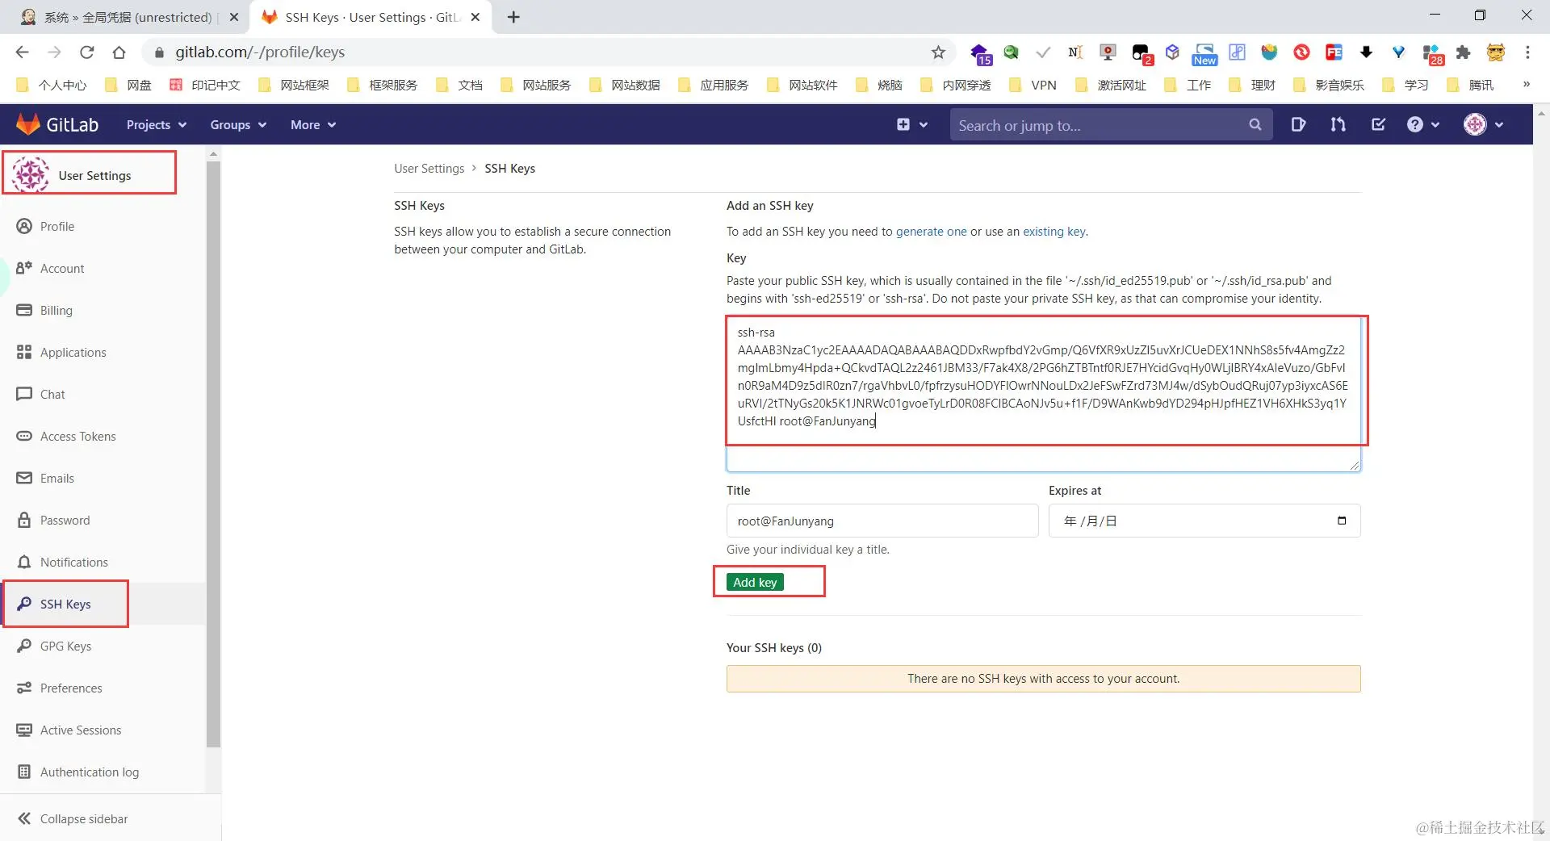The width and height of the screenshot is (1550, 841).
Task: Open the new item plus dropdown
Action: [x=911, y=124]
